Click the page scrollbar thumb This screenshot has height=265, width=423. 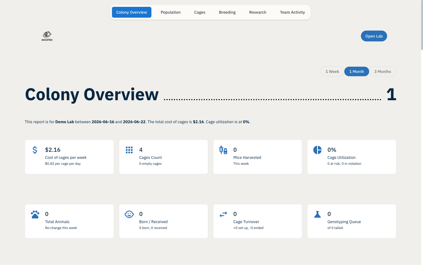click(421, 25)
